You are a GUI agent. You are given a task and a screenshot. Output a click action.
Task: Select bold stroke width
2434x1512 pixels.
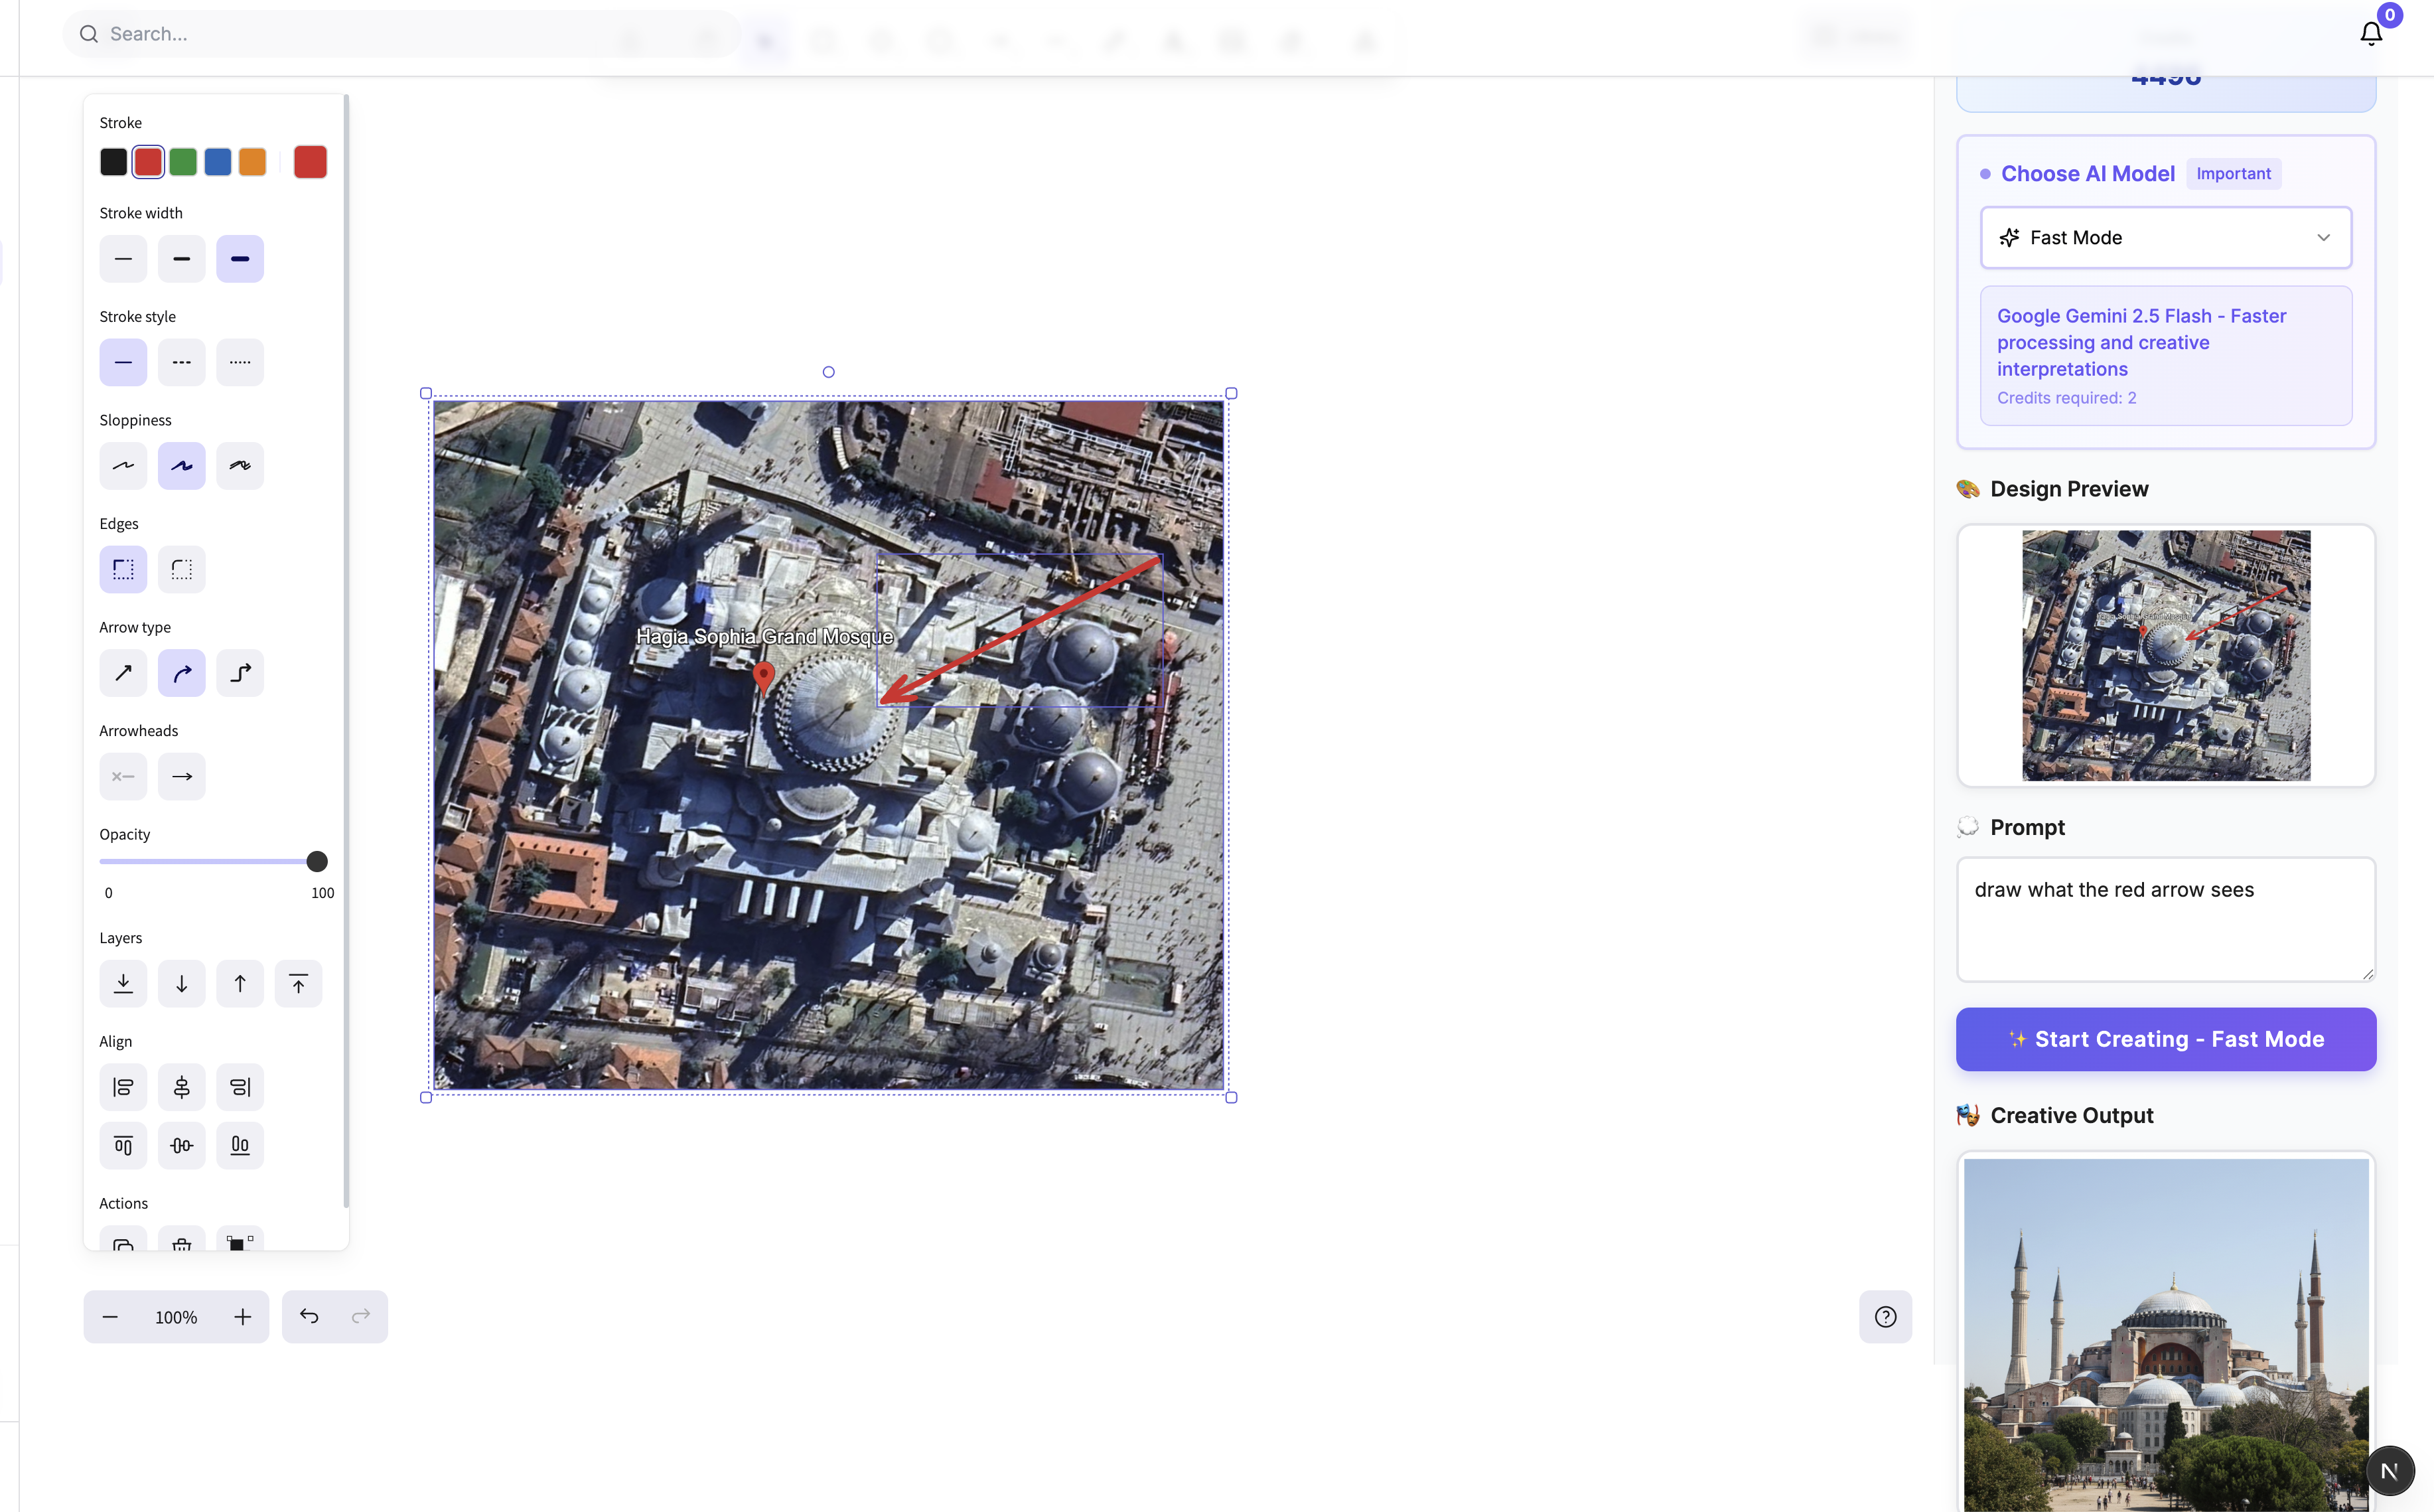(181, 259)
